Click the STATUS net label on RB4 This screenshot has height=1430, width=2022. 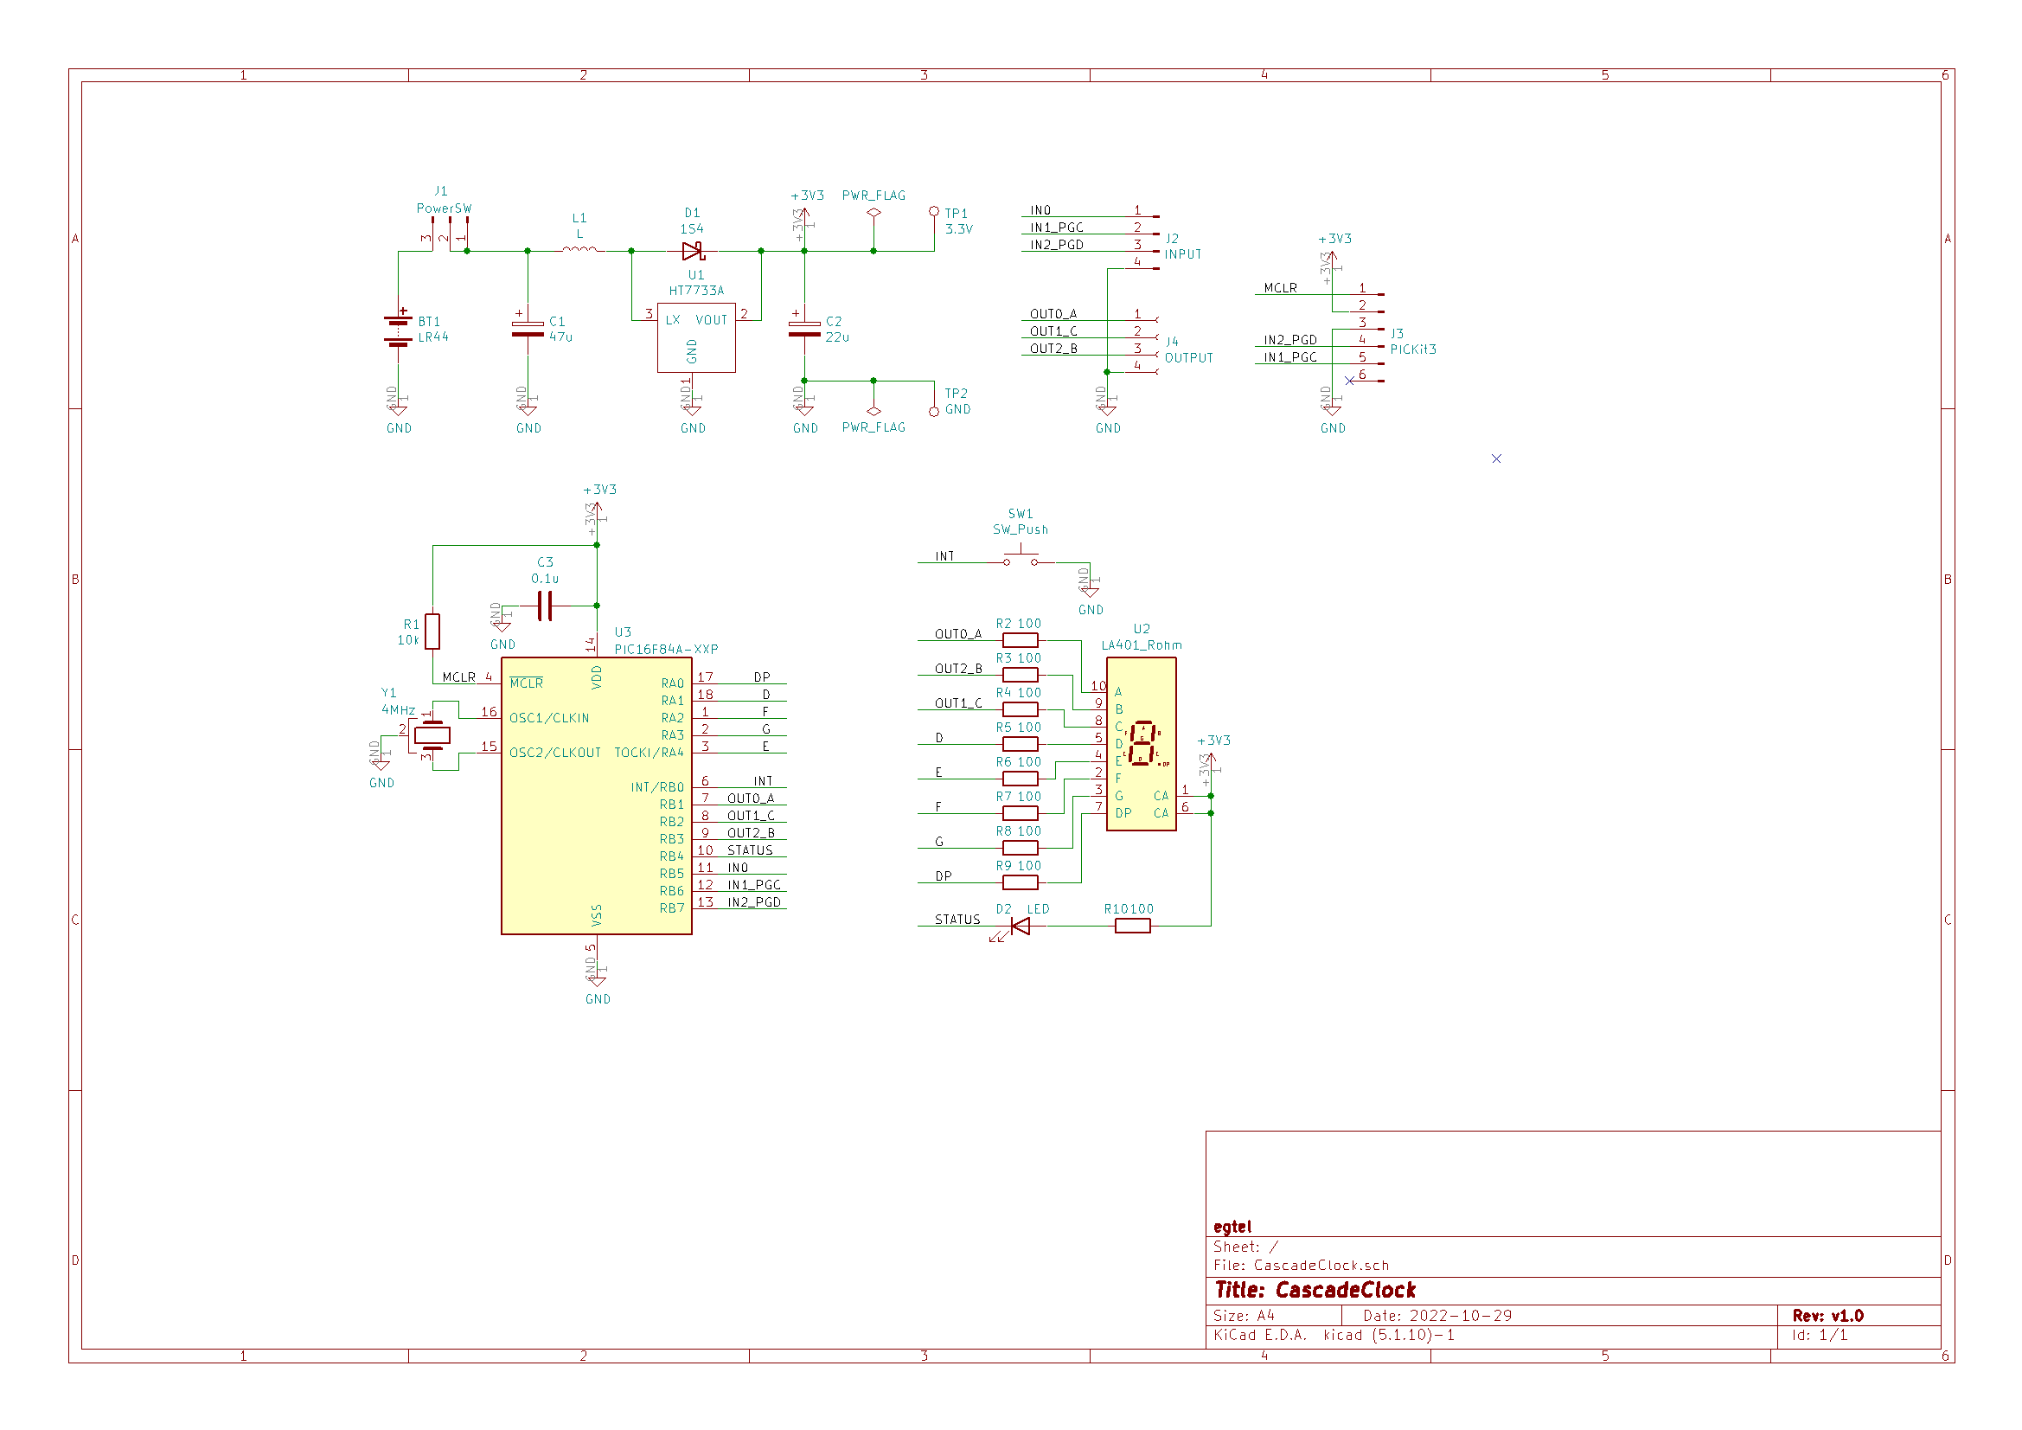pos(750,850)
